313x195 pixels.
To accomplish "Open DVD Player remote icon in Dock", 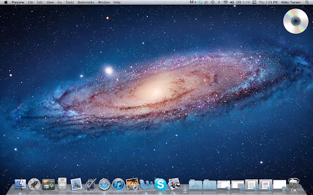I will coord(62,184).
